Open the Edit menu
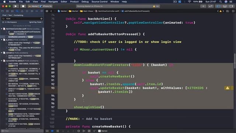236x133 pixels. pos(28,1)
